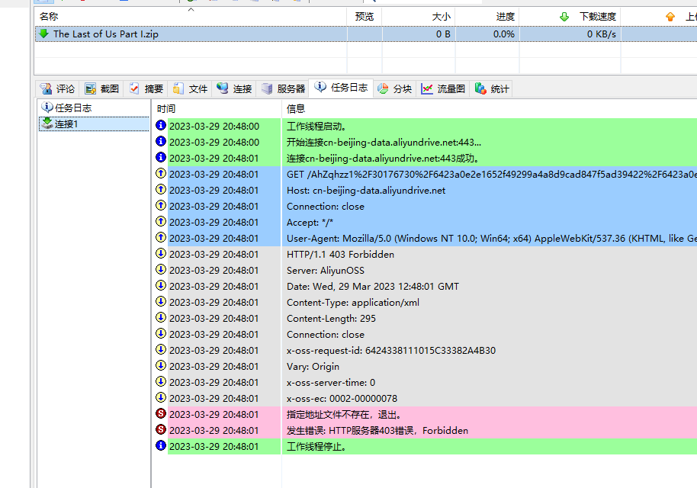Screen dimensions: 697x488
Task: Click the download arrow icon on the x-oss-ec row
Action: pos(161,397)
